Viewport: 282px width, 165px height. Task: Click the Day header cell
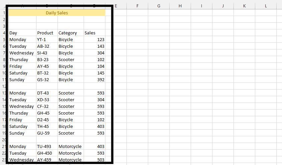pyautogui.click(x=22, y=33)
